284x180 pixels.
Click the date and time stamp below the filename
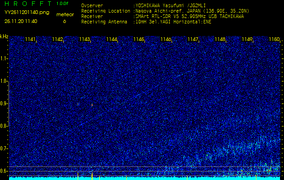[x=21, y=21]
